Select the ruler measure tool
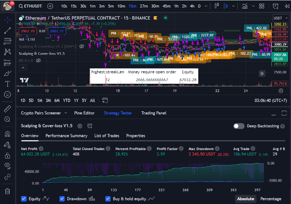This screenshot has width=291, height=204. click(x=7, y=109)
